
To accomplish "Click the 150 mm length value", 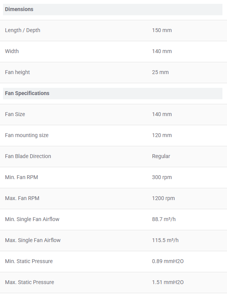I will 162,30.
